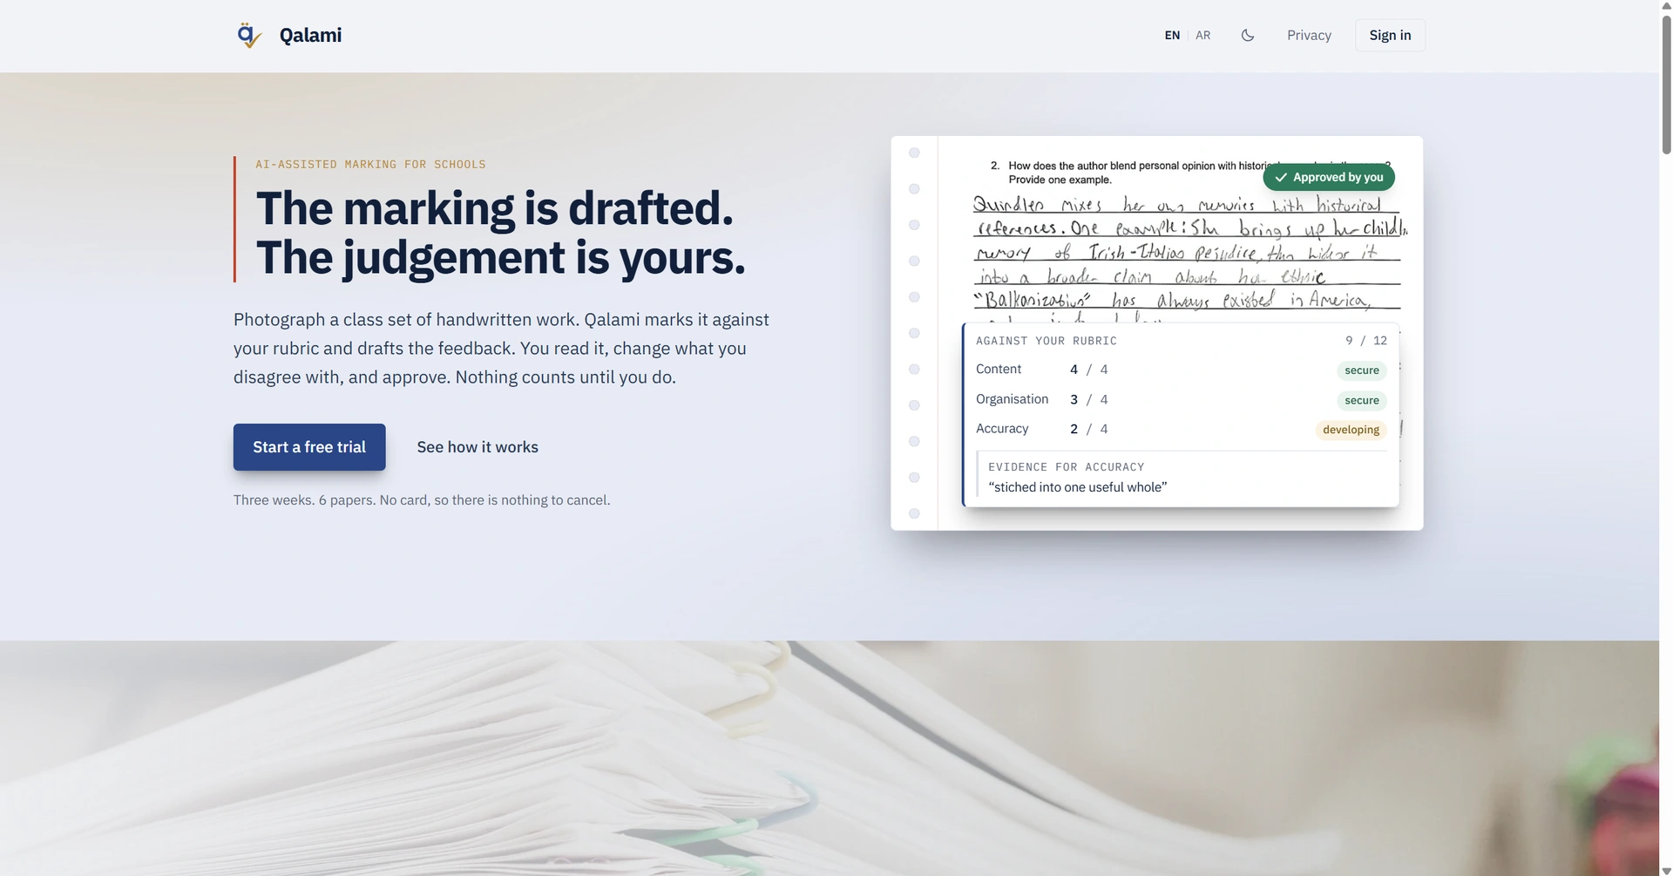This screenshot has height=876, width=1673.
Task: Select the Accuracy rubric row label
Action: (x=1002, y=429)
